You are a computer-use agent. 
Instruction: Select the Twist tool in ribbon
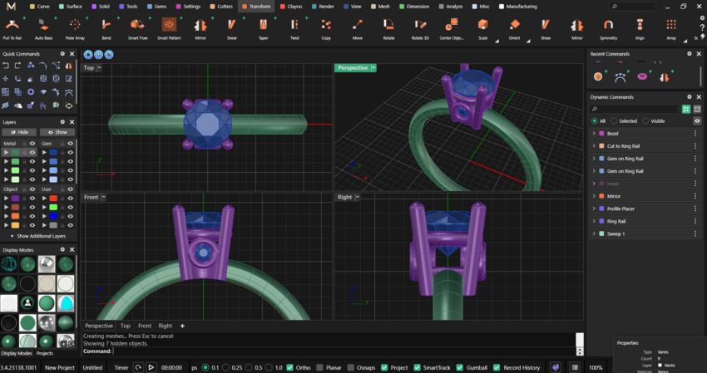coord(294,27)
